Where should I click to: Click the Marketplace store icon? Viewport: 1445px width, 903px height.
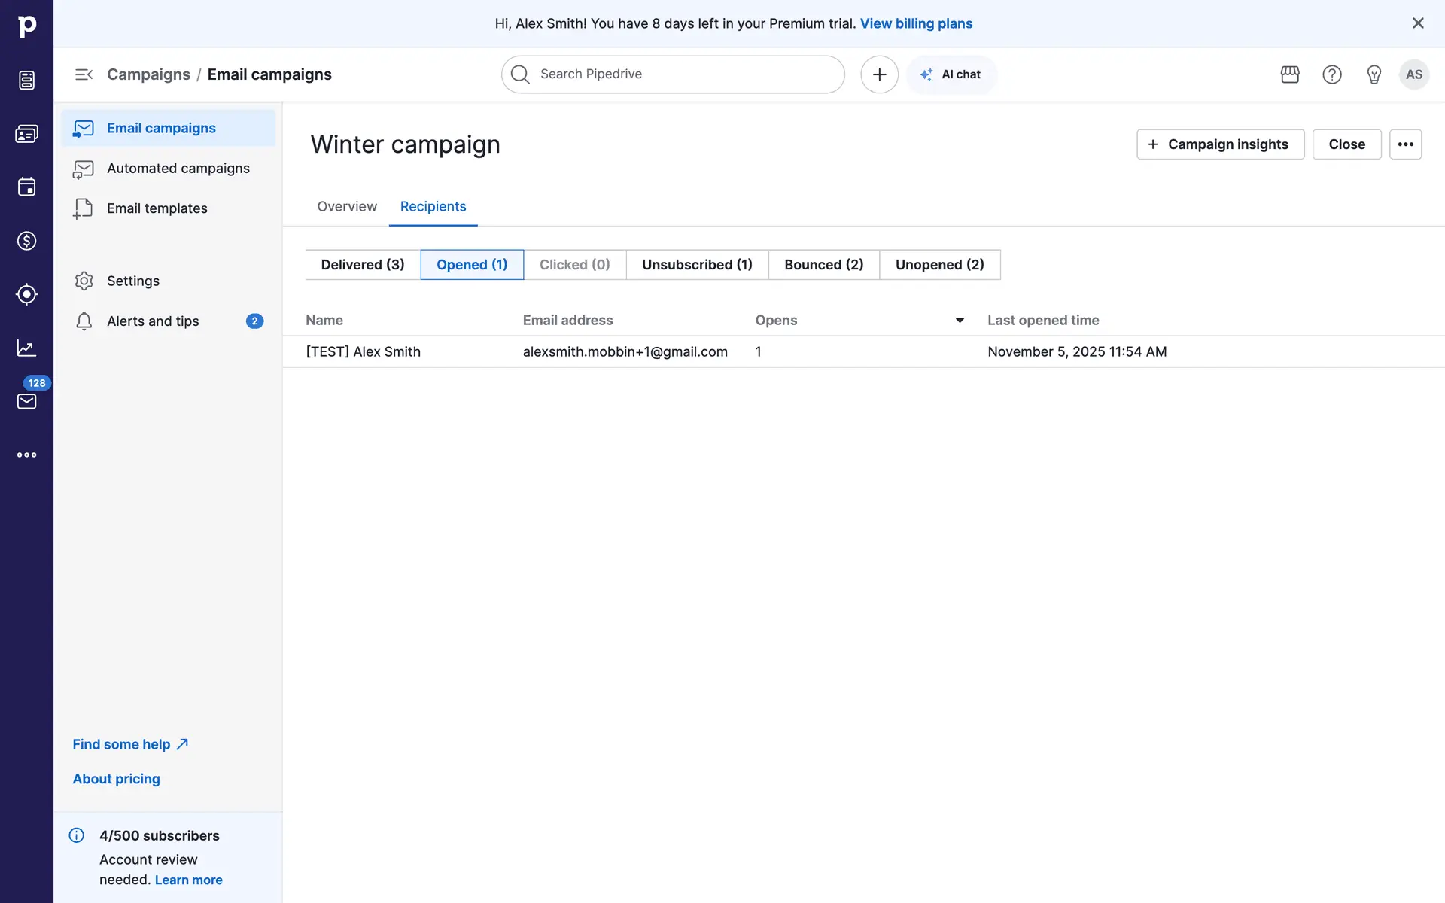[1290, 74]
